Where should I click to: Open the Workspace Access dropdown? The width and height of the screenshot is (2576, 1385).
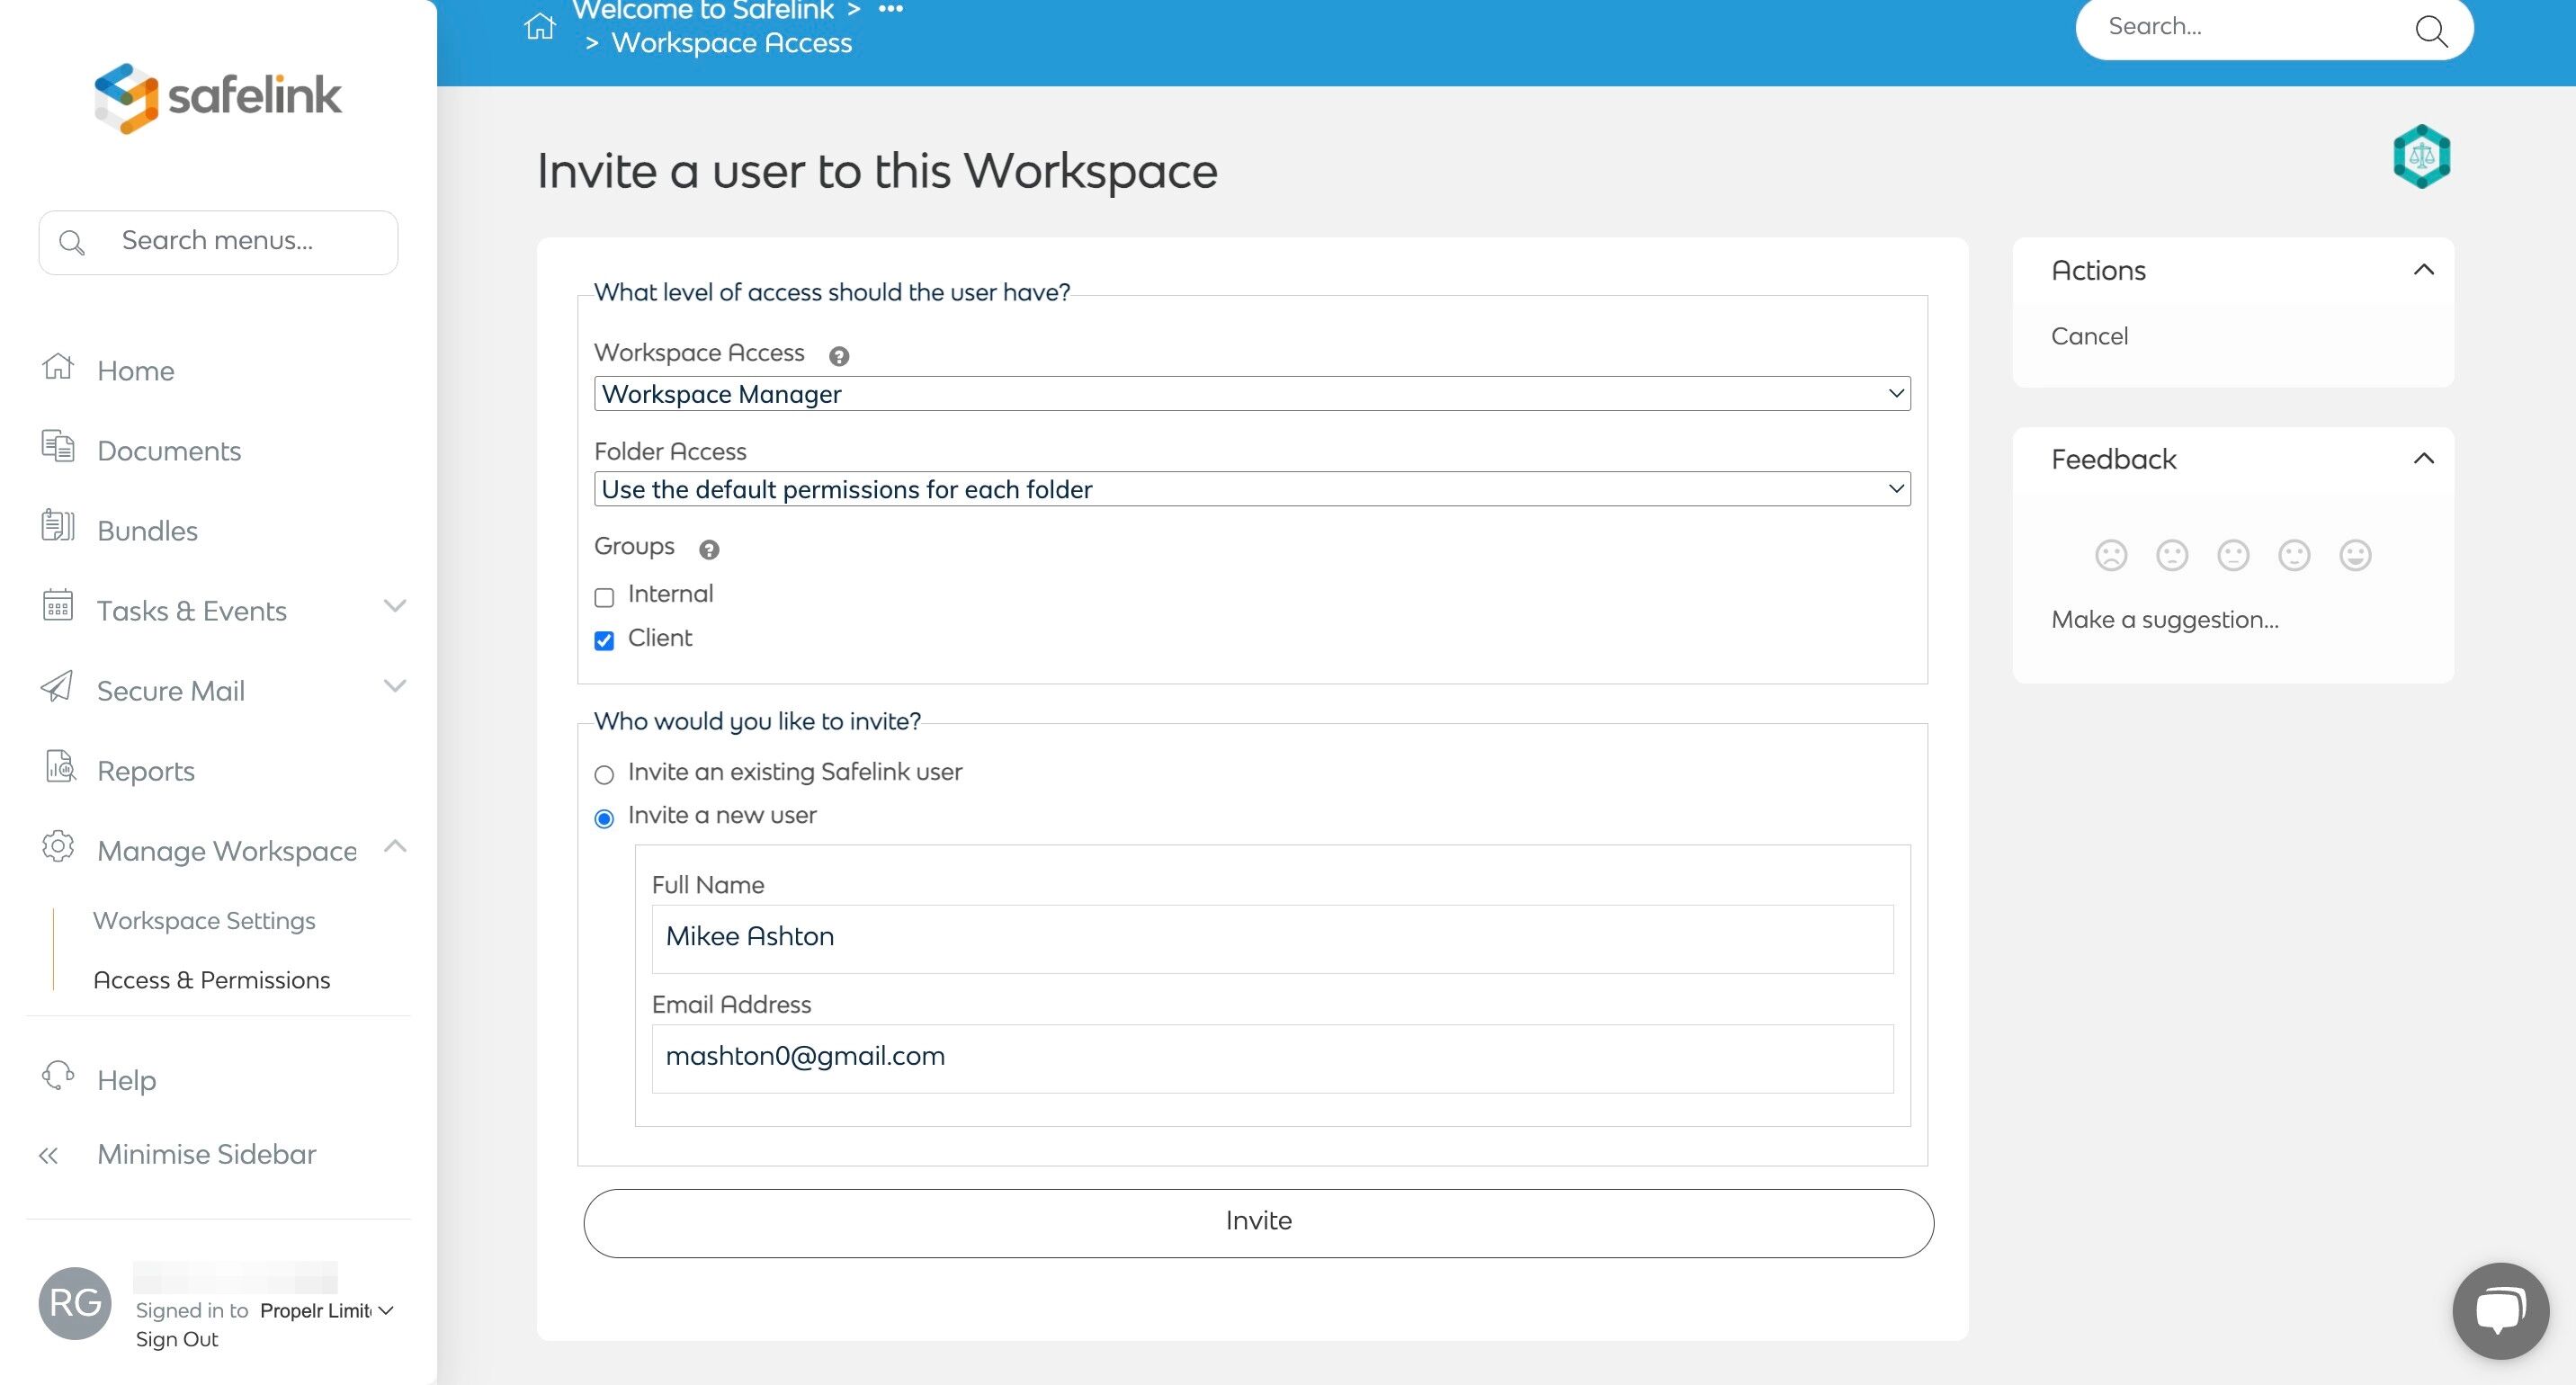1252,394
